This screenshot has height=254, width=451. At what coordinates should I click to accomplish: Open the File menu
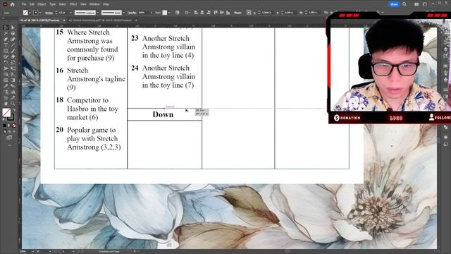click(24, 4)
